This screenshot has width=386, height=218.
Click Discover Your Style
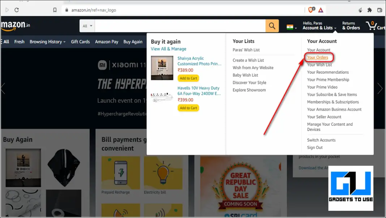(249, 82)
